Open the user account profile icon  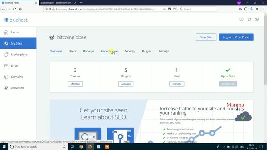[x=257, y=19]
